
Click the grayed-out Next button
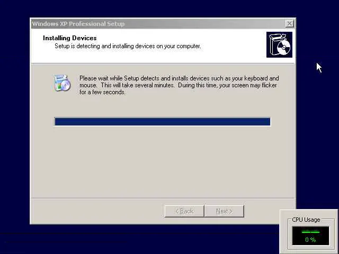click(x=224, y=211)
